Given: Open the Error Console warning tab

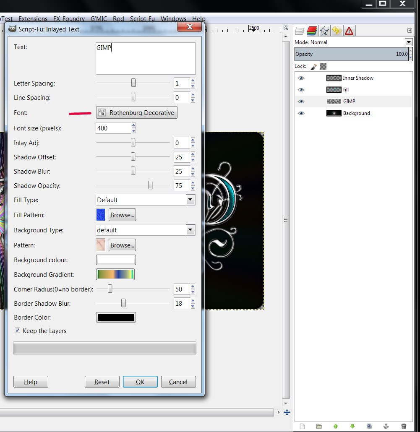Looking at the screenshot, I should (349, 31).
